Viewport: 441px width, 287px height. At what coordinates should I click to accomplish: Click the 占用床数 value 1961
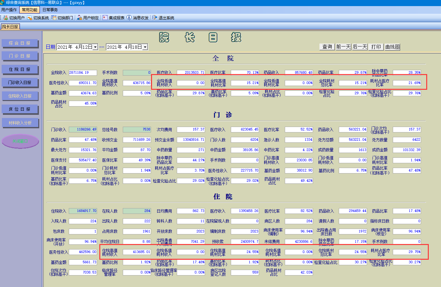pyautogui.click(x=137, y=231)
